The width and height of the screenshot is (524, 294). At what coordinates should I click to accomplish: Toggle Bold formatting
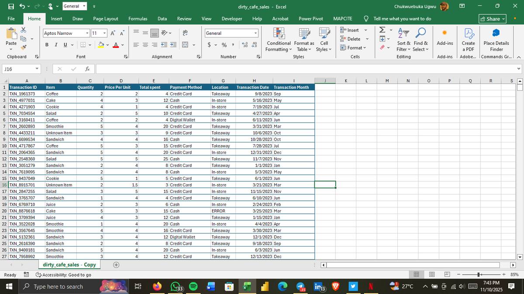point(47,45)
